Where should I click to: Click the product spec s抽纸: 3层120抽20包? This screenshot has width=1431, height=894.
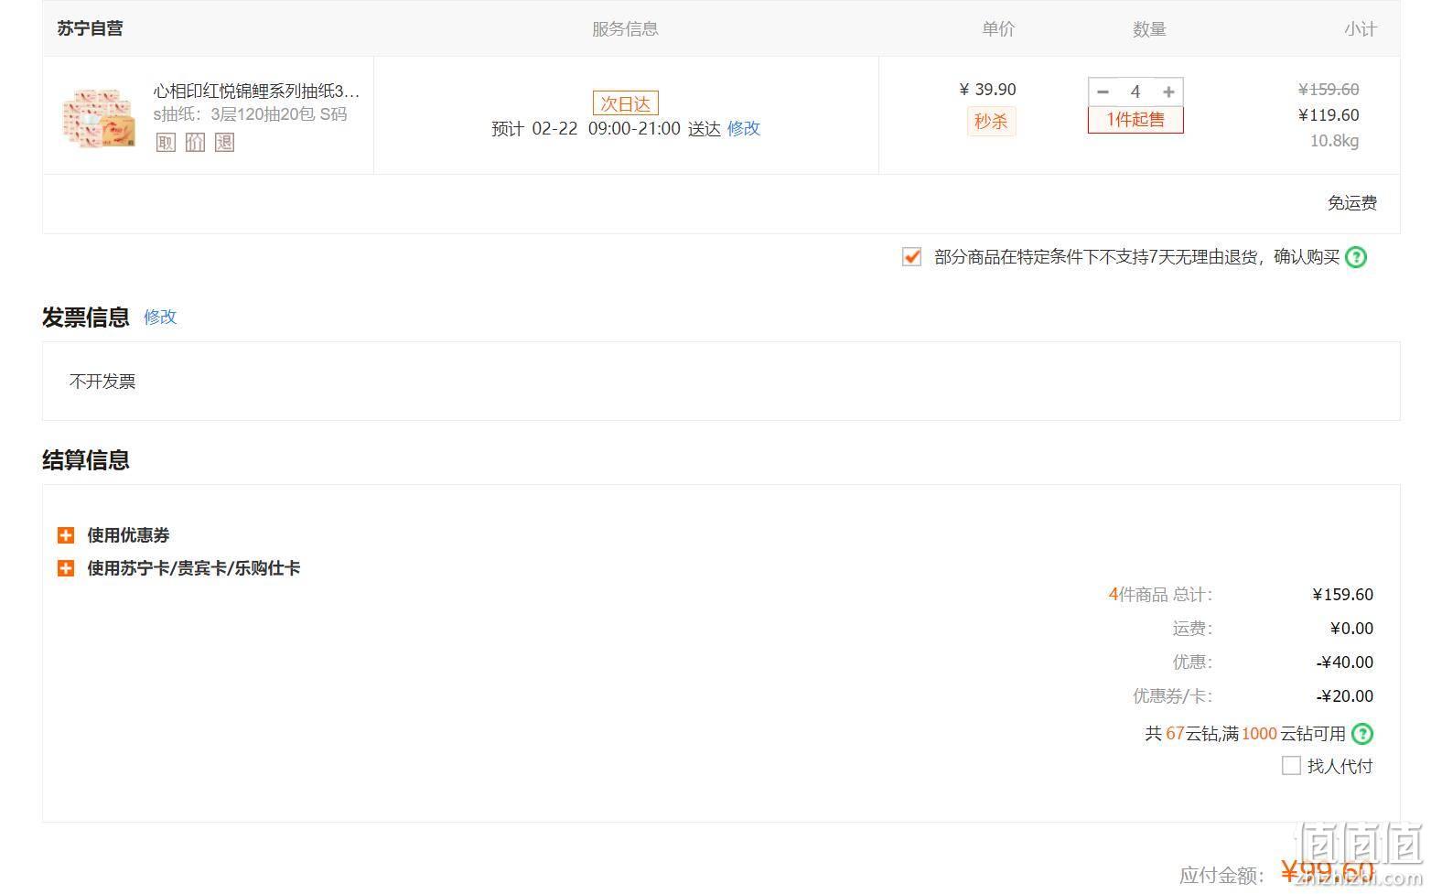pyautogui.click(x=250, y=114)
